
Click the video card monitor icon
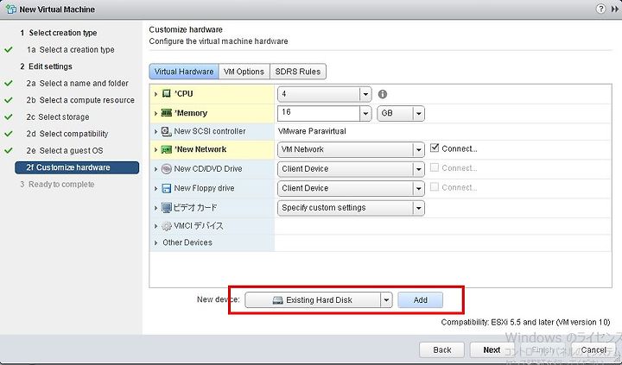(x=166, y=208)
